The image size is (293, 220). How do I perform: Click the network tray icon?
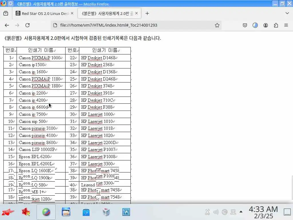(x=225, y=212)
